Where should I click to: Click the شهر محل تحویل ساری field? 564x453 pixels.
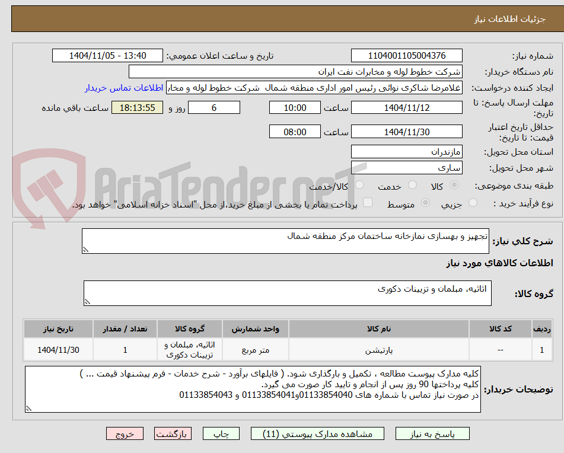[406, 168]
